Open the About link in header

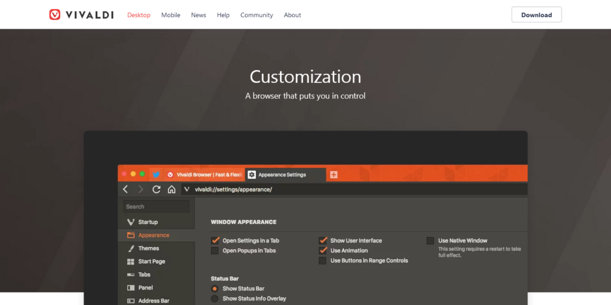(292, 15)
